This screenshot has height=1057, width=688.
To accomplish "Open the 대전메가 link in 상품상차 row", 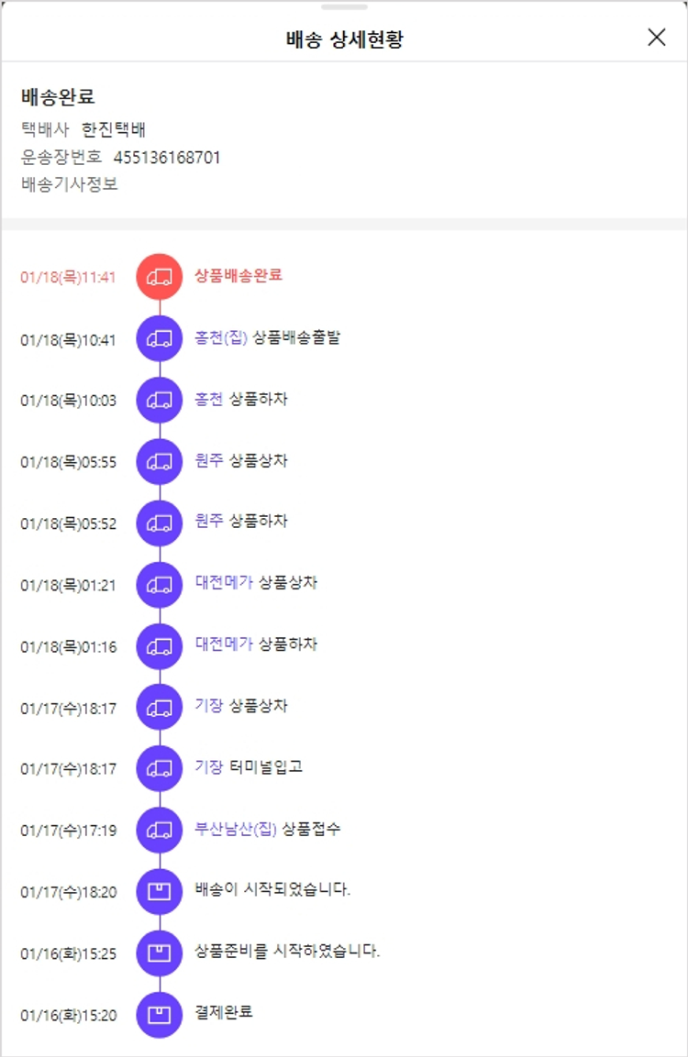I will click(224, 582).
